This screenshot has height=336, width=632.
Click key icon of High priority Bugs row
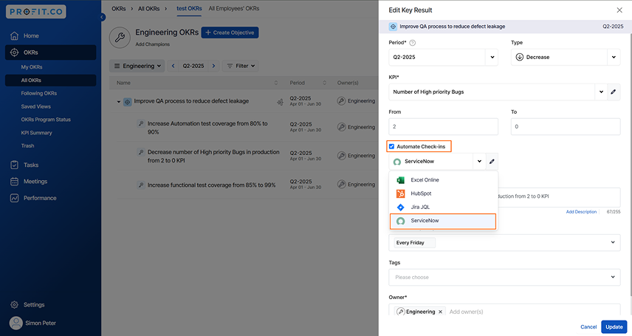click(141, 152)
